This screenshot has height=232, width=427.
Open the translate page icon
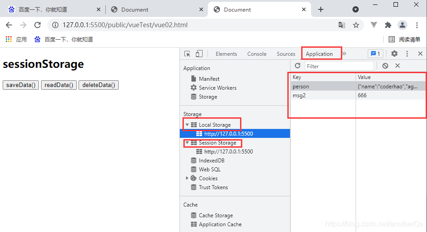click(341, 25)
